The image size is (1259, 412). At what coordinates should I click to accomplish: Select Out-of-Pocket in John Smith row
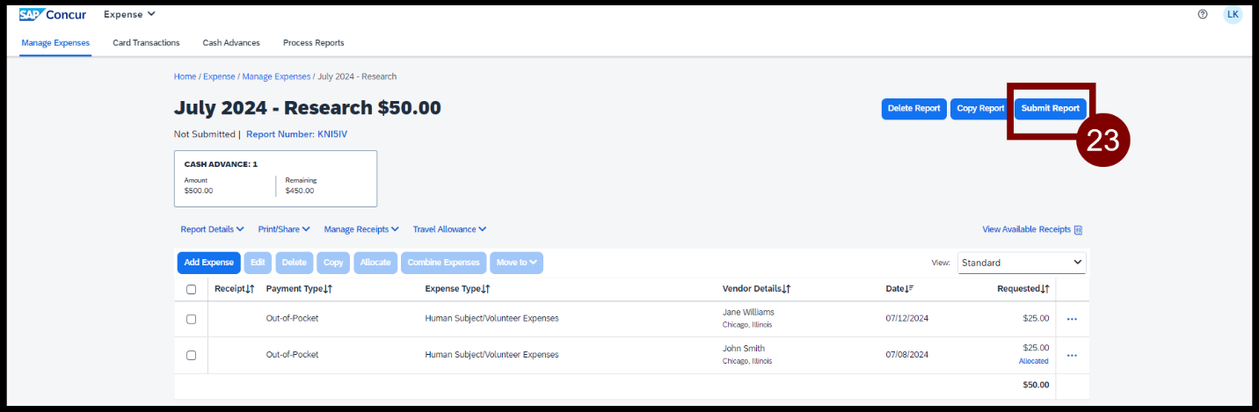[292, 356]
